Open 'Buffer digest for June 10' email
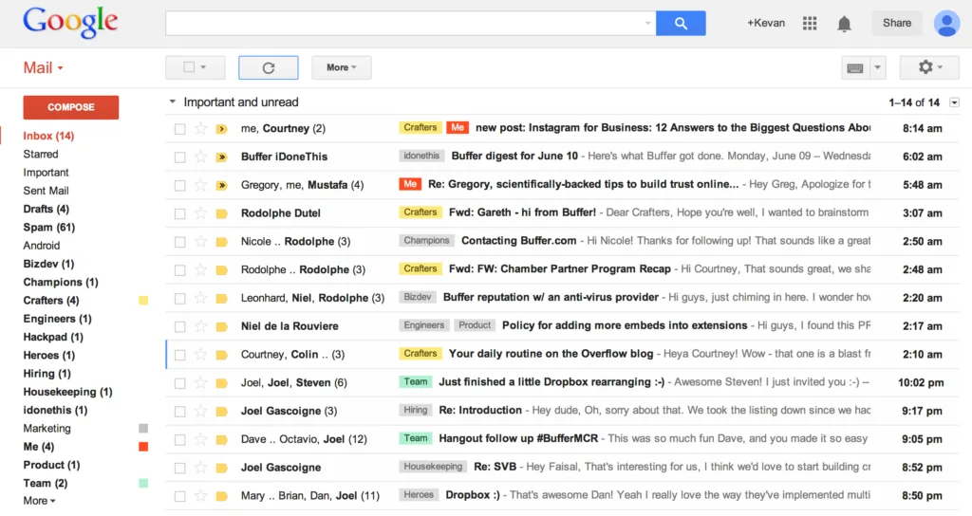972x516 pixels. [514, 157]
